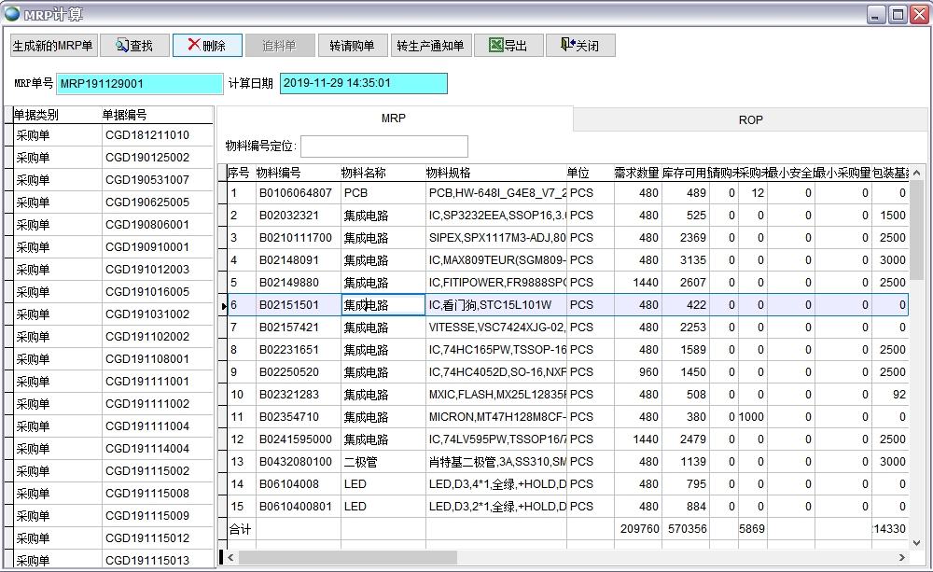Click the 物料编号定位 input field
This screenshot has height=572, width=933.
click(384, 146)
